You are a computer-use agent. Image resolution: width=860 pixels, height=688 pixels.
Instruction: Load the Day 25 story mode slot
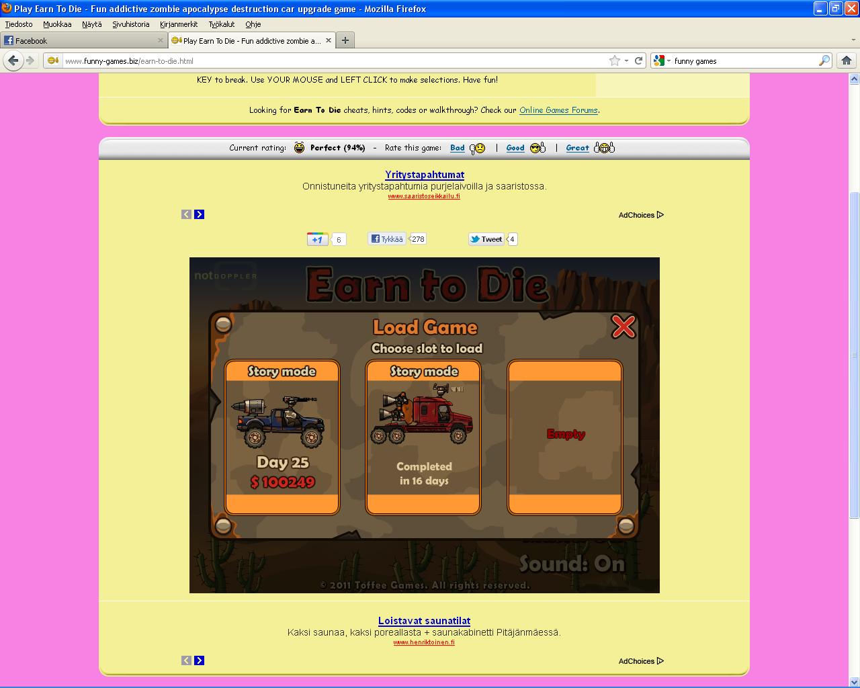282,437
